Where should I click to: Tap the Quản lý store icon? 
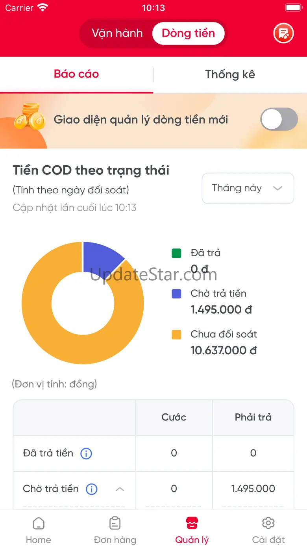point(192,524)
